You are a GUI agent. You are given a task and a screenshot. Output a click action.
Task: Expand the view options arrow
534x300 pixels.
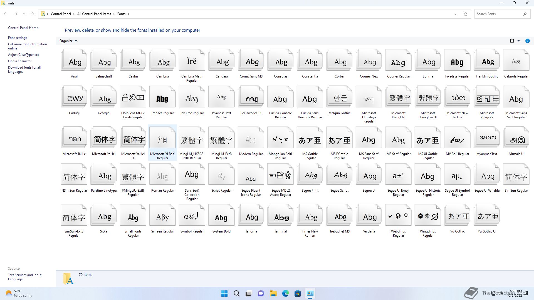pyautogui.click(x=518, y=41)
